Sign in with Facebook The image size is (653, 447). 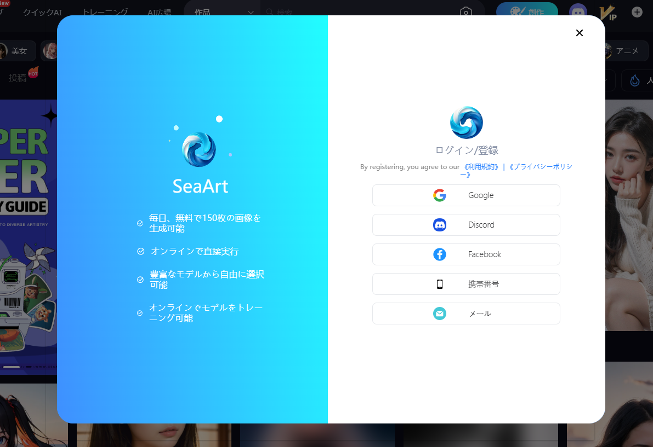(x=466, y=254)
